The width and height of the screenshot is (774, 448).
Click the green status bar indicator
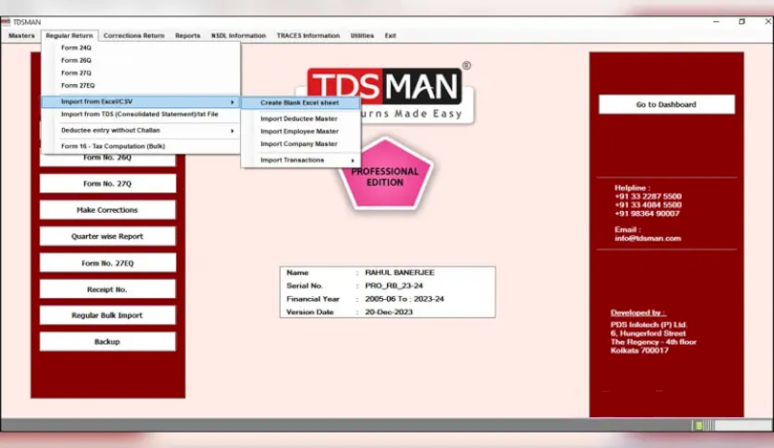(699, 426)
